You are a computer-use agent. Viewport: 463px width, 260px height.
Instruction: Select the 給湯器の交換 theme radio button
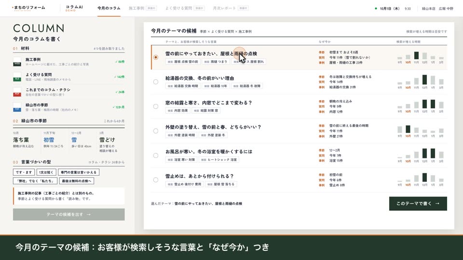click(156, 82)
